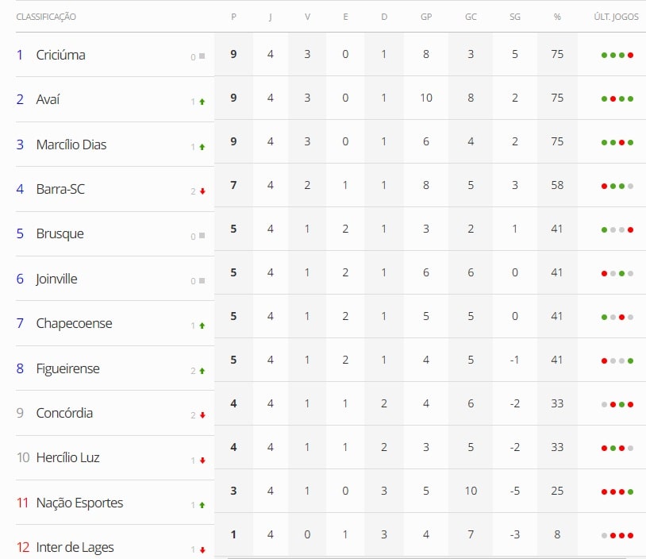
Task: Open the Marcílio Dias team link
Action: coord(71,145)
